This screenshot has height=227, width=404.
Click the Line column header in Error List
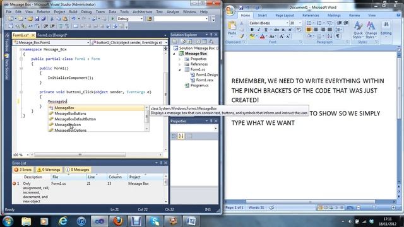click(91, 177)
